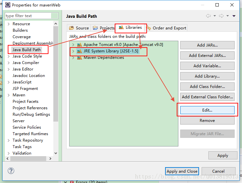Expand the JavaScript tree item
242x183 pixels.
pos(9,82)
